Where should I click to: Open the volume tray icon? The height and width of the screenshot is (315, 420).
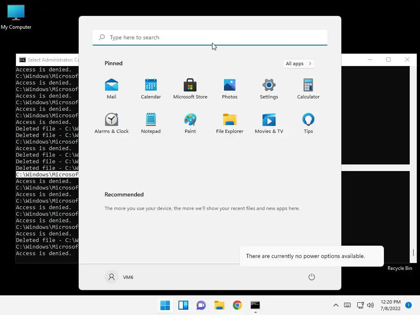[370, 305]
